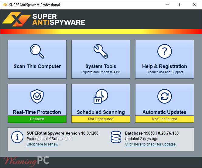202x168 pixels.
Task: Click the 'Click here to renew' link
Action: pos(43,144)
